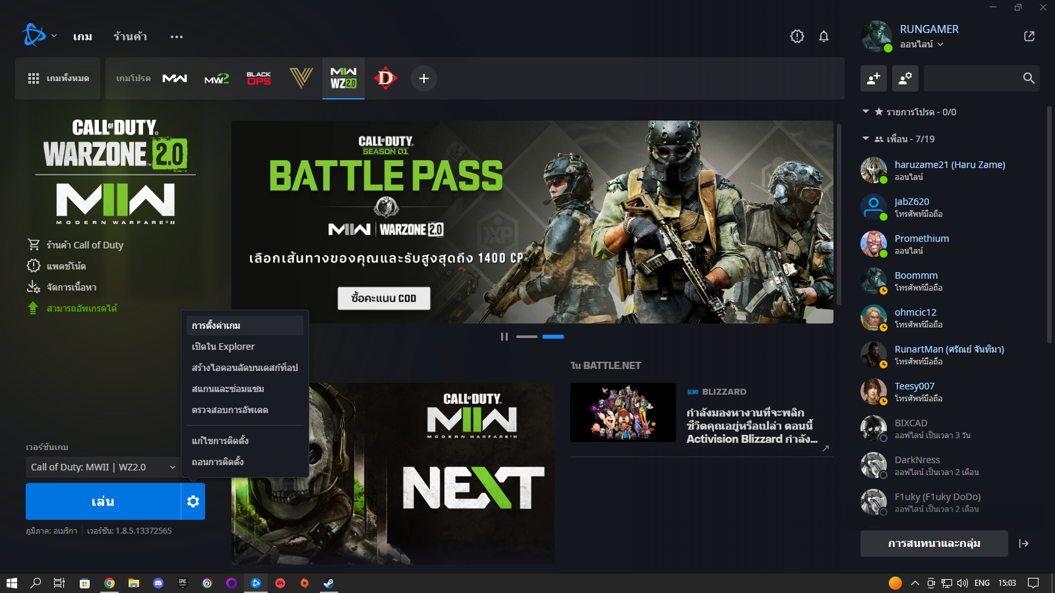
Task: Choose ถอนการติดตั้ง uninstall entry
Action: pos(245,462)
